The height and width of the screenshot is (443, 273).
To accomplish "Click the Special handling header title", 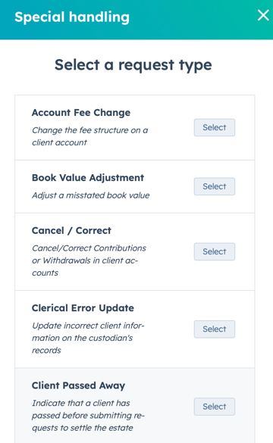I will point(72,17).
